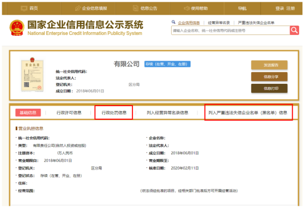Click the home monitor icon in navigation

pyautogui.click(x=24, y=8)
